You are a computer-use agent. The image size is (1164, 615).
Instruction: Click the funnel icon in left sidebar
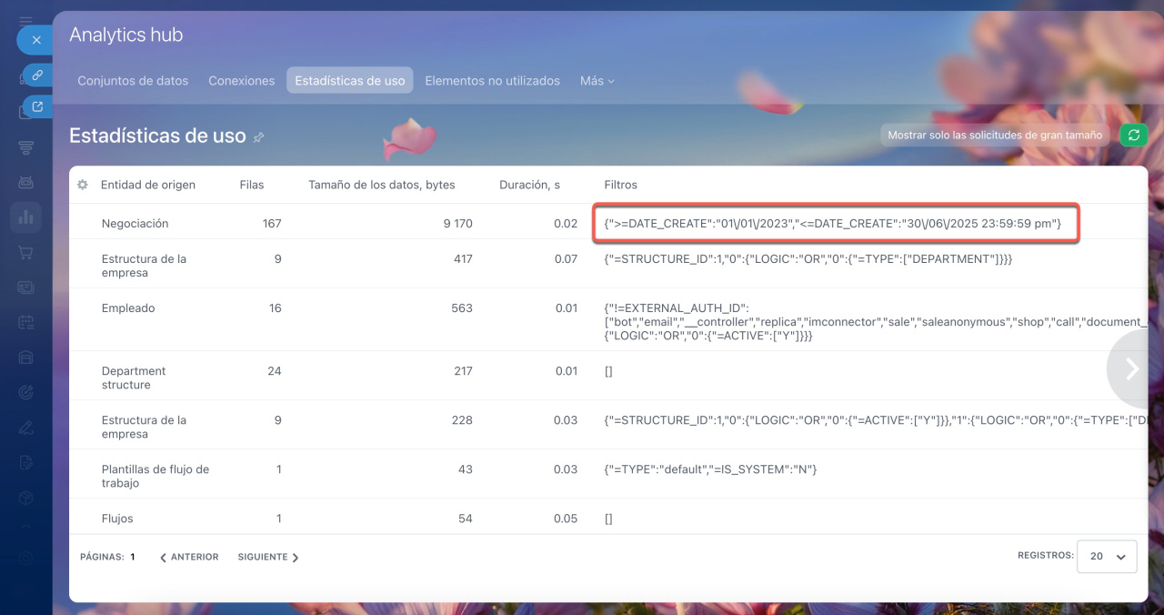point(25,147)
